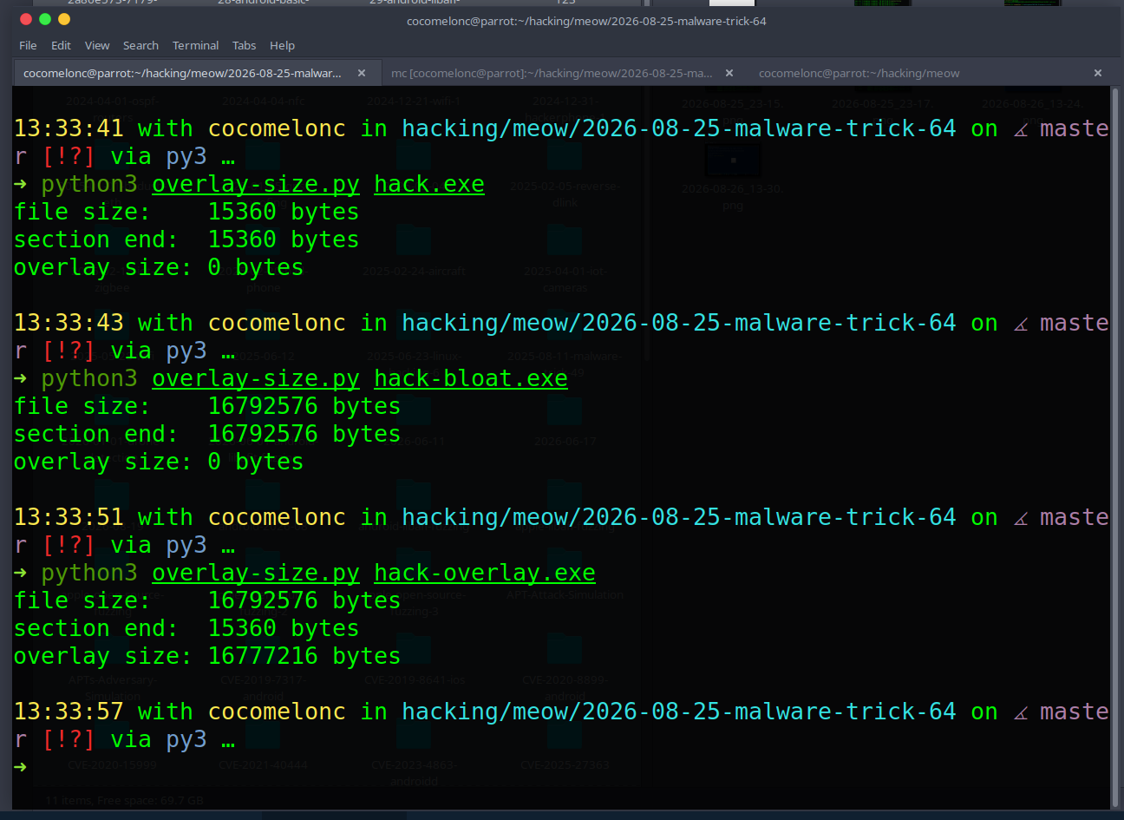Viewport: 1124px width, 820px height.
Task: Click the yellow window button
Action: [64, 19]
